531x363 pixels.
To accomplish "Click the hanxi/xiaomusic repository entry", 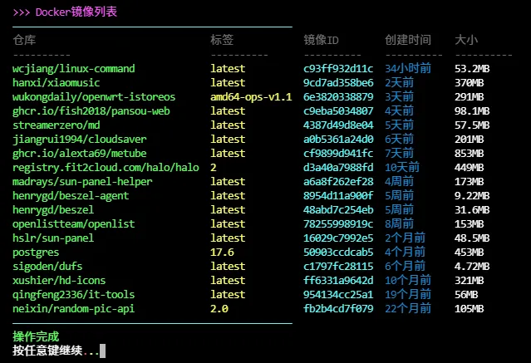I will pos(56,82).
